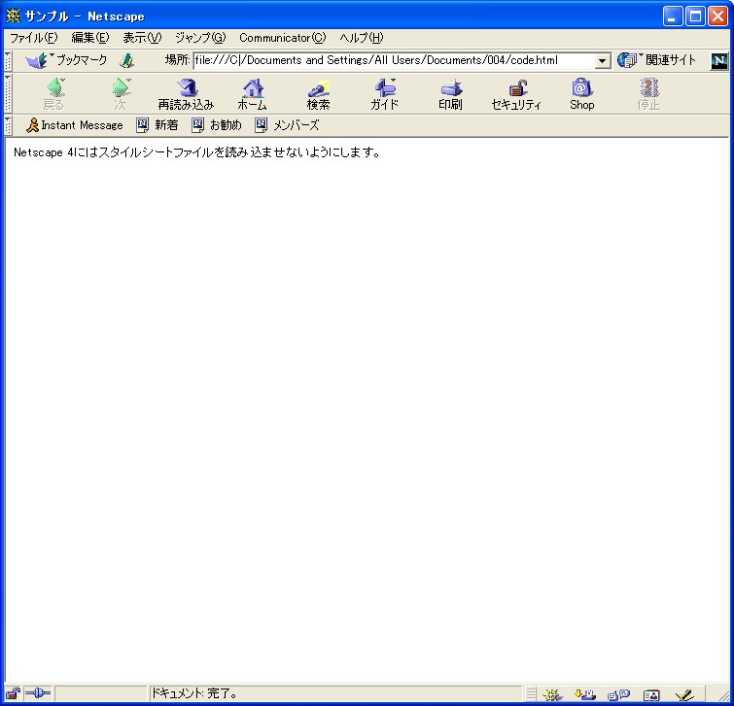Viewport: 734px width, 706px height.
Task: Minimize the Netscape window
Action: pos(673,17)
